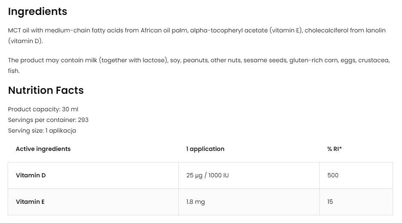Click the 500 % RI value
Viewport: 402px width, 223px height.
[333, 175]
